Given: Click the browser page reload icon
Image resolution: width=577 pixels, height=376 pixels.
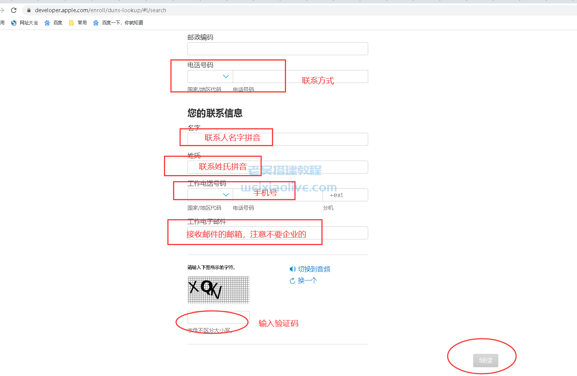Looking at the screenshot, I should (x=13, y=10).
